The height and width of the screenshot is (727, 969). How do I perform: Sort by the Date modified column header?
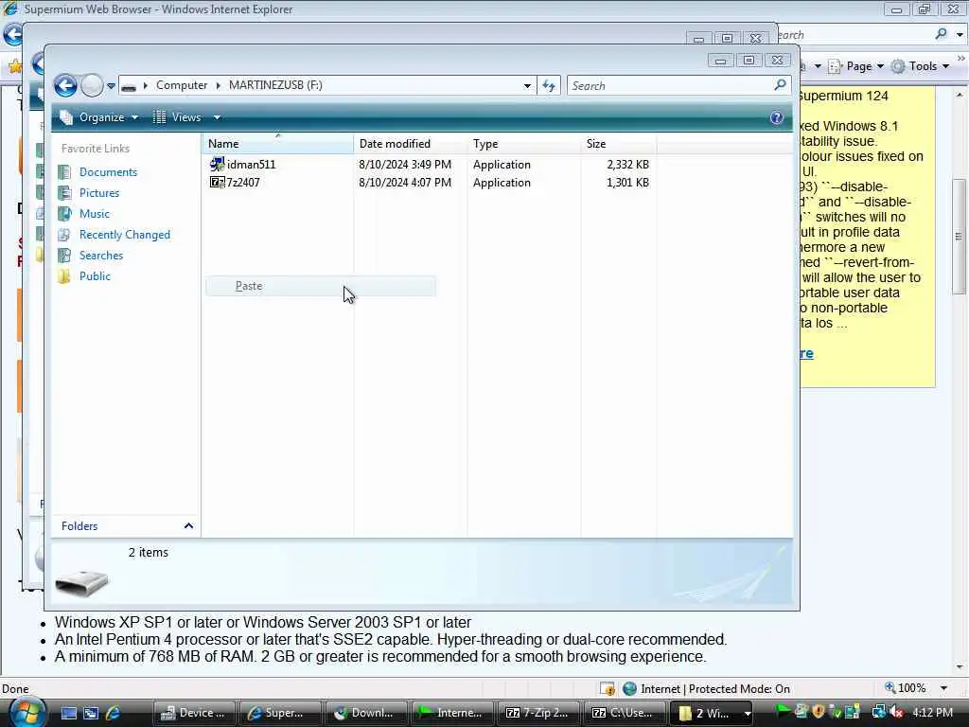(x=411, y=144)
